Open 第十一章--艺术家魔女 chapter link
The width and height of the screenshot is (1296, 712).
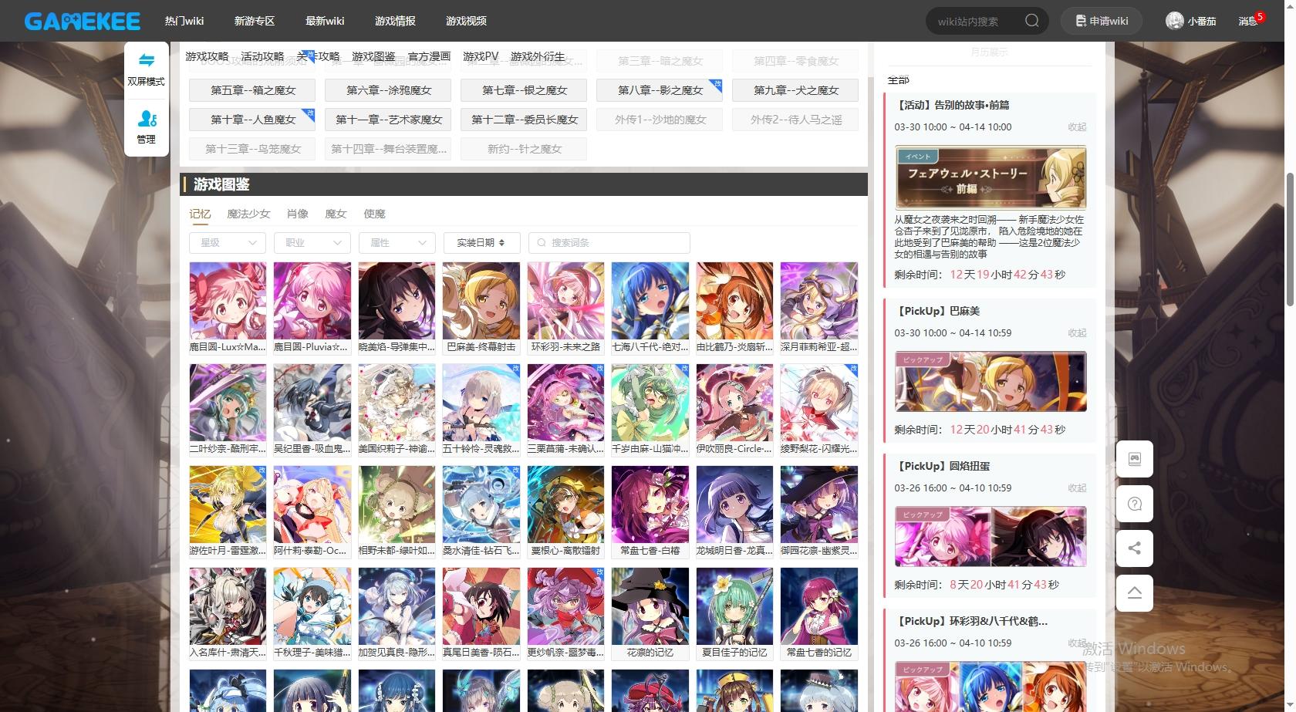pyautogui.click(x=389, y=120)
